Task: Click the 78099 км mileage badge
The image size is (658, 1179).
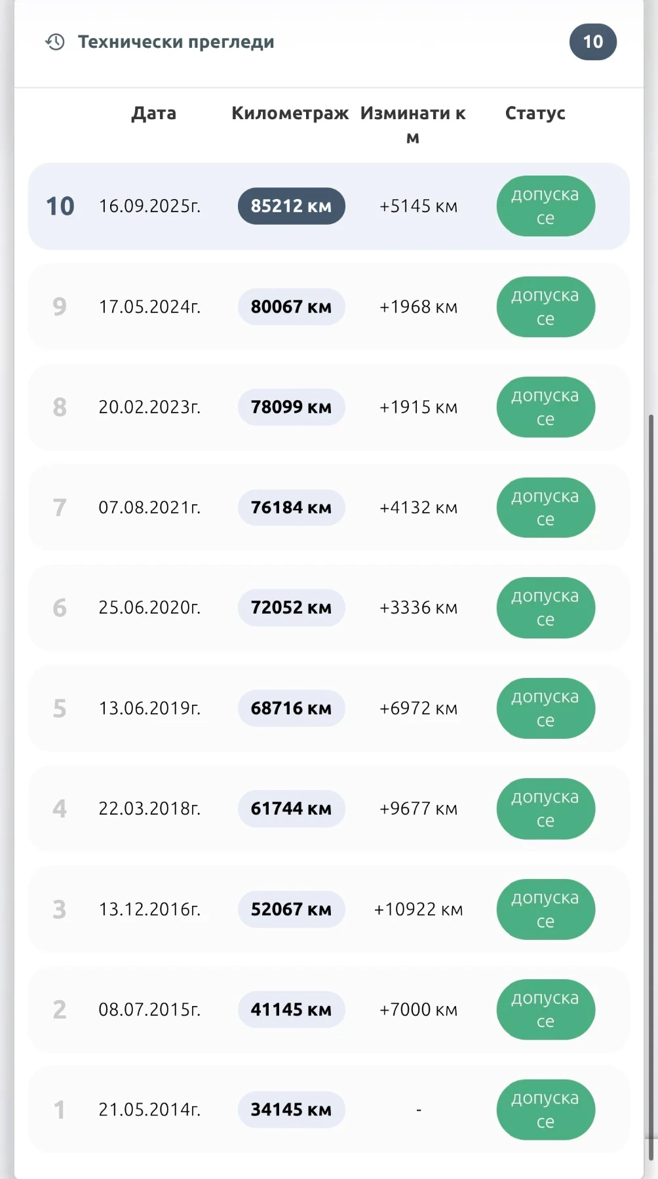Action: coord(291,407)
